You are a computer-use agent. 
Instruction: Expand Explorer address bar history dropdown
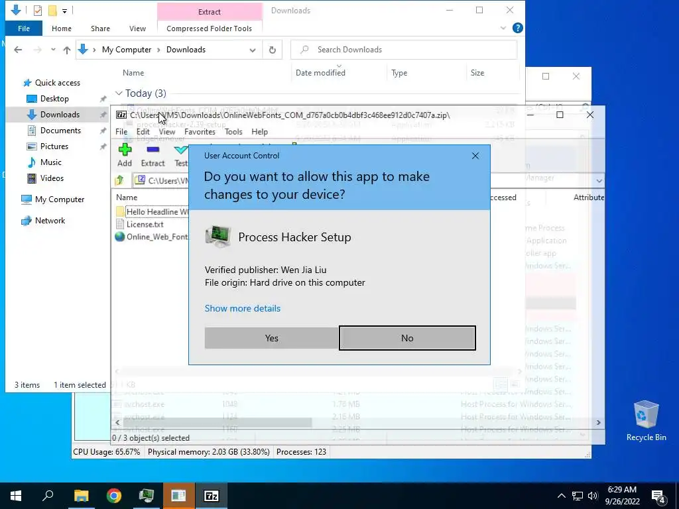click(253, 50)
